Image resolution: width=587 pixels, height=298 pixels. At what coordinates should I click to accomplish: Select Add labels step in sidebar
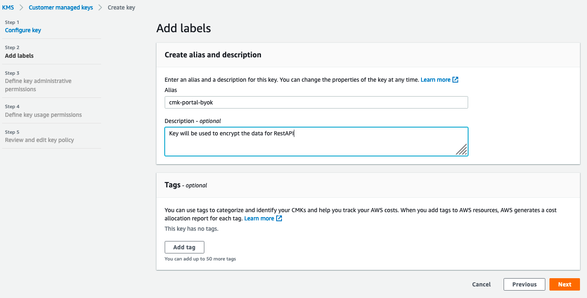19,56
